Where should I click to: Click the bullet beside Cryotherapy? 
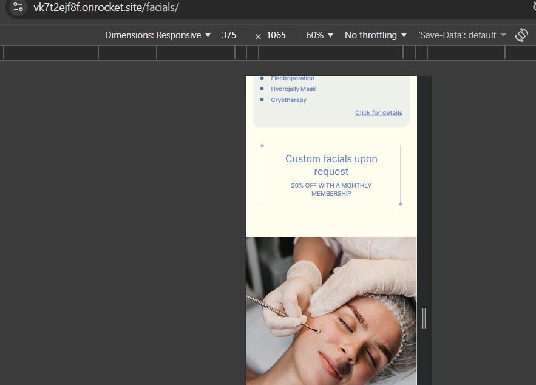tap(262, 100)
